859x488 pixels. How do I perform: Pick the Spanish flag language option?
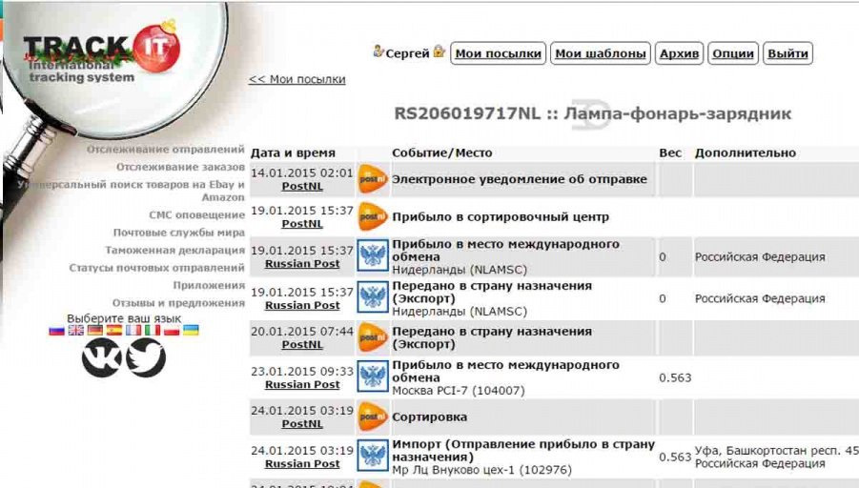pyautogui.click(x=114, y=331)
